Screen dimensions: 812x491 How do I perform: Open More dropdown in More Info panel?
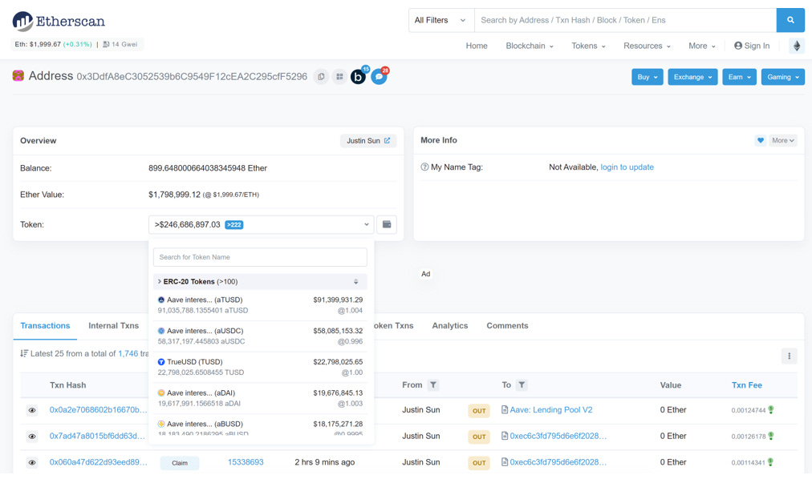click(782, 140)
